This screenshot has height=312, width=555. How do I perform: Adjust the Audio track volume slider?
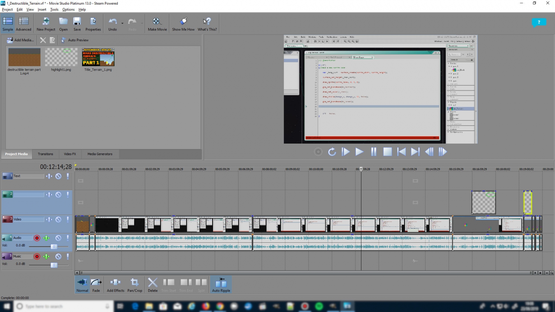[54, 246]
